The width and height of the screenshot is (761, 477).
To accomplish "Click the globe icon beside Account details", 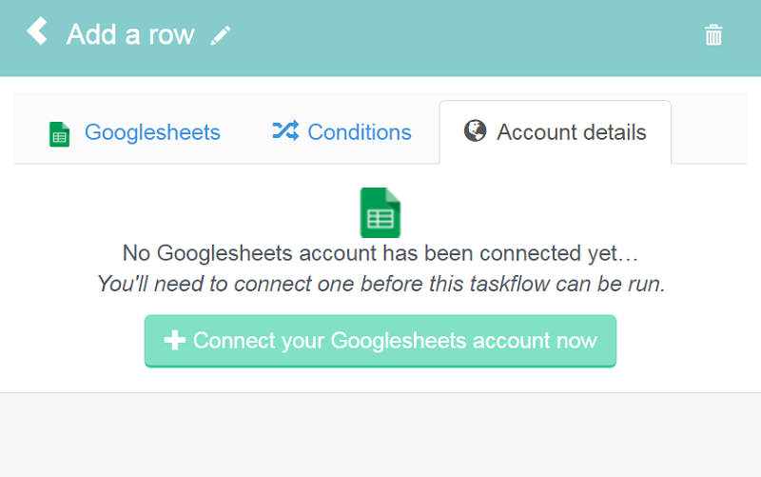I will click(475, 130).
